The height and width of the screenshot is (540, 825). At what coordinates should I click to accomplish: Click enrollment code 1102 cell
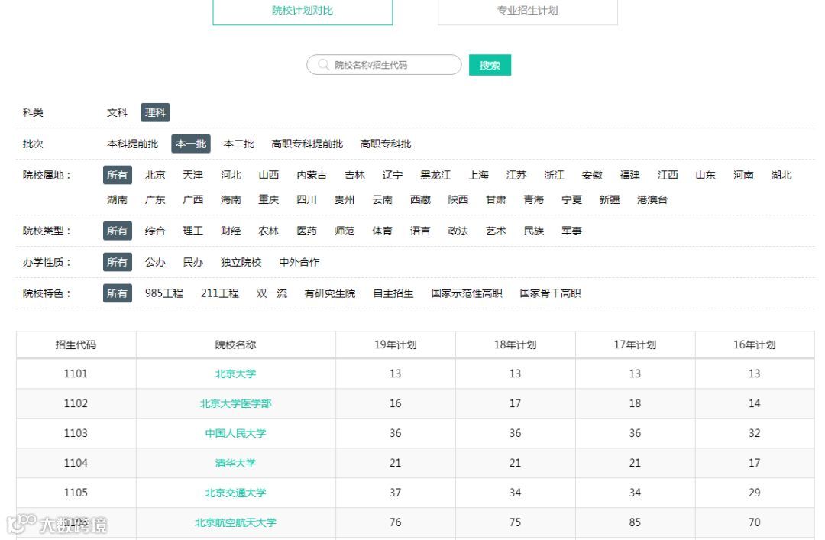(76, 404)
